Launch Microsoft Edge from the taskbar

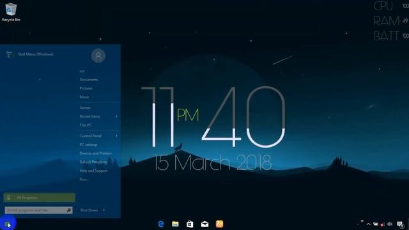[x=161, y=224]
